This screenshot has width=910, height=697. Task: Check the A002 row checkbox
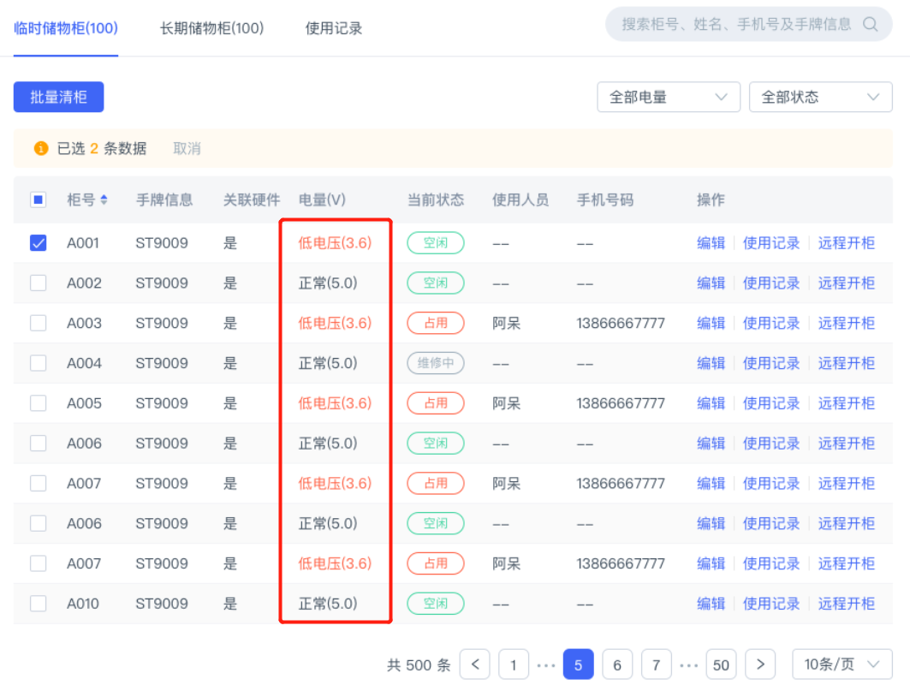pyautogui.click(x=39, y=283)
